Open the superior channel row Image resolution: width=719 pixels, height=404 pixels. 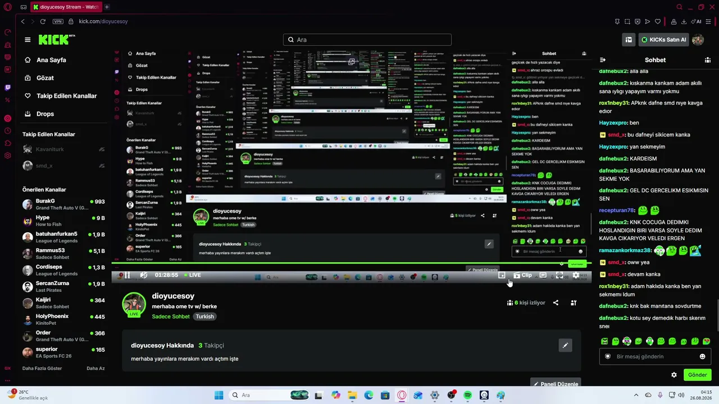(64, 352)
